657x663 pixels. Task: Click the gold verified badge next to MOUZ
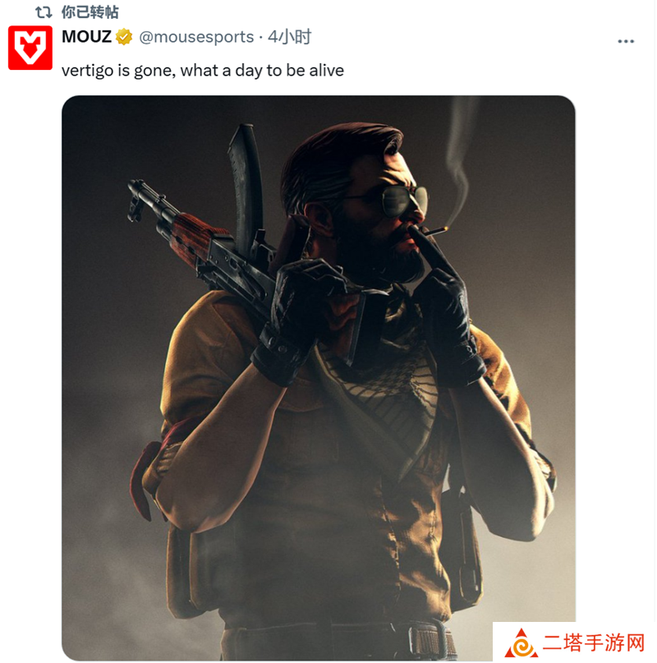pyautogui.click(x=124, y=37)
